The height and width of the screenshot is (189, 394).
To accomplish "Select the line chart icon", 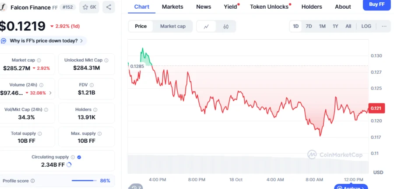I will pyautogui.click(x=206, y=26).
